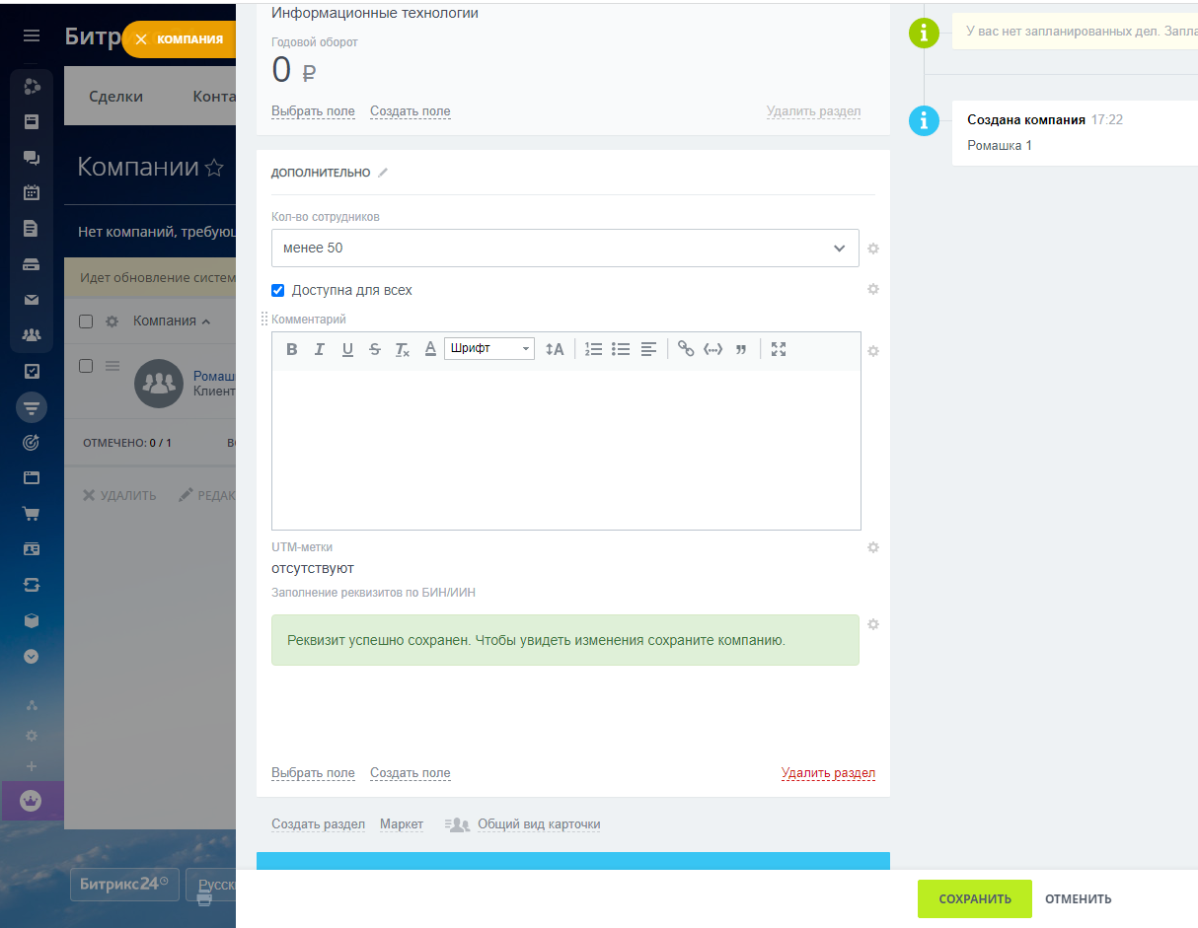This screenshot has width=1198, height=928.
Task: Click the Ромашка 1 timeline entry text
Action: (1000, 145)
